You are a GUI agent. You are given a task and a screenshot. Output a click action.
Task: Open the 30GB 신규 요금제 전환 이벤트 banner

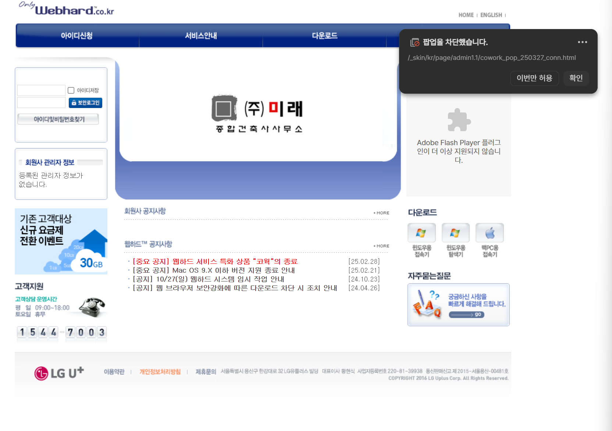pyautogui.click(x=61, y=241)
